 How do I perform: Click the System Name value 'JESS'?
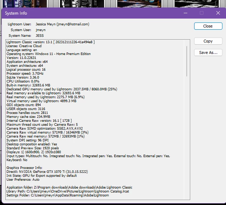tap(40, 35)
